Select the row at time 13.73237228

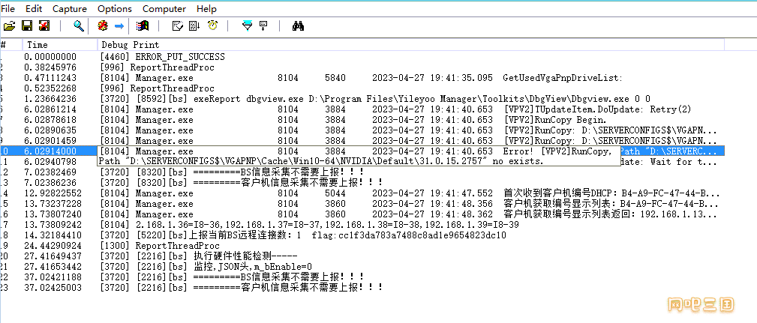pos(362,204)
